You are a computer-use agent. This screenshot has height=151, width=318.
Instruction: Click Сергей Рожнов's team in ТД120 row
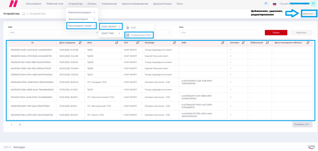(x=157, y=56)
